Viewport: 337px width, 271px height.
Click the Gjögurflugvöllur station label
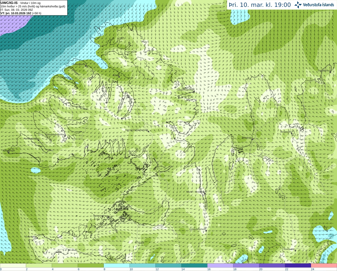point(186,89)
